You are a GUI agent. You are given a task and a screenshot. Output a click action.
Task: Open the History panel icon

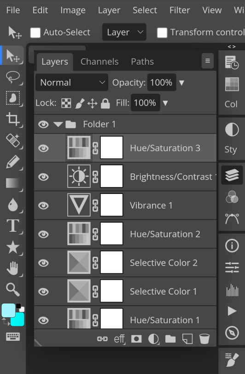[x=232, y=62]
